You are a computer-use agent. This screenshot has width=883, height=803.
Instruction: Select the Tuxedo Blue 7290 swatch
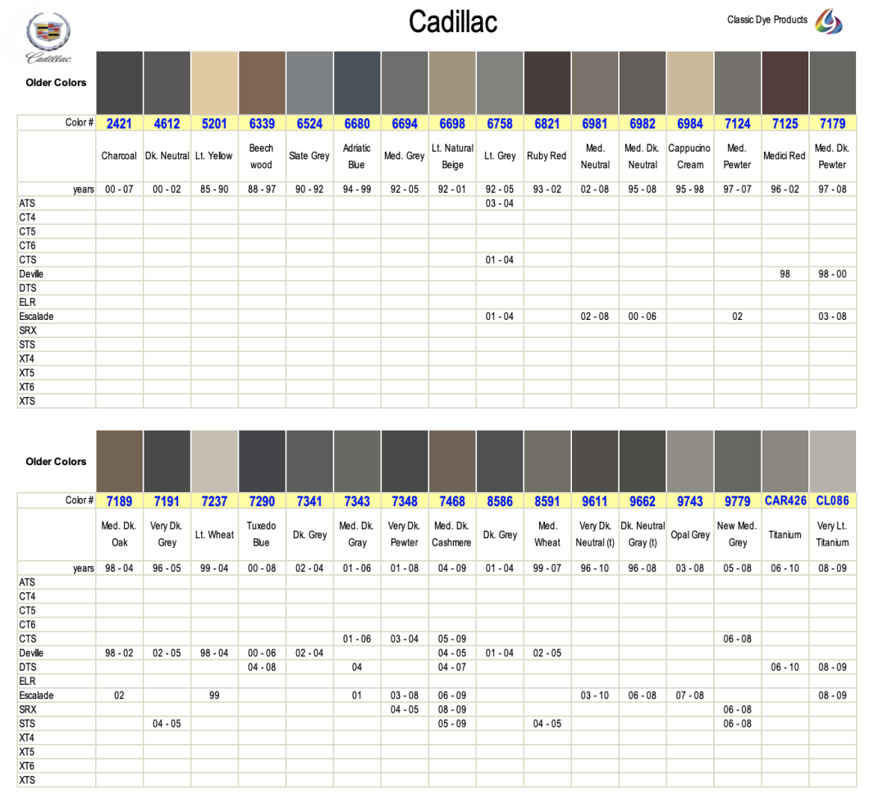point(262,461)
